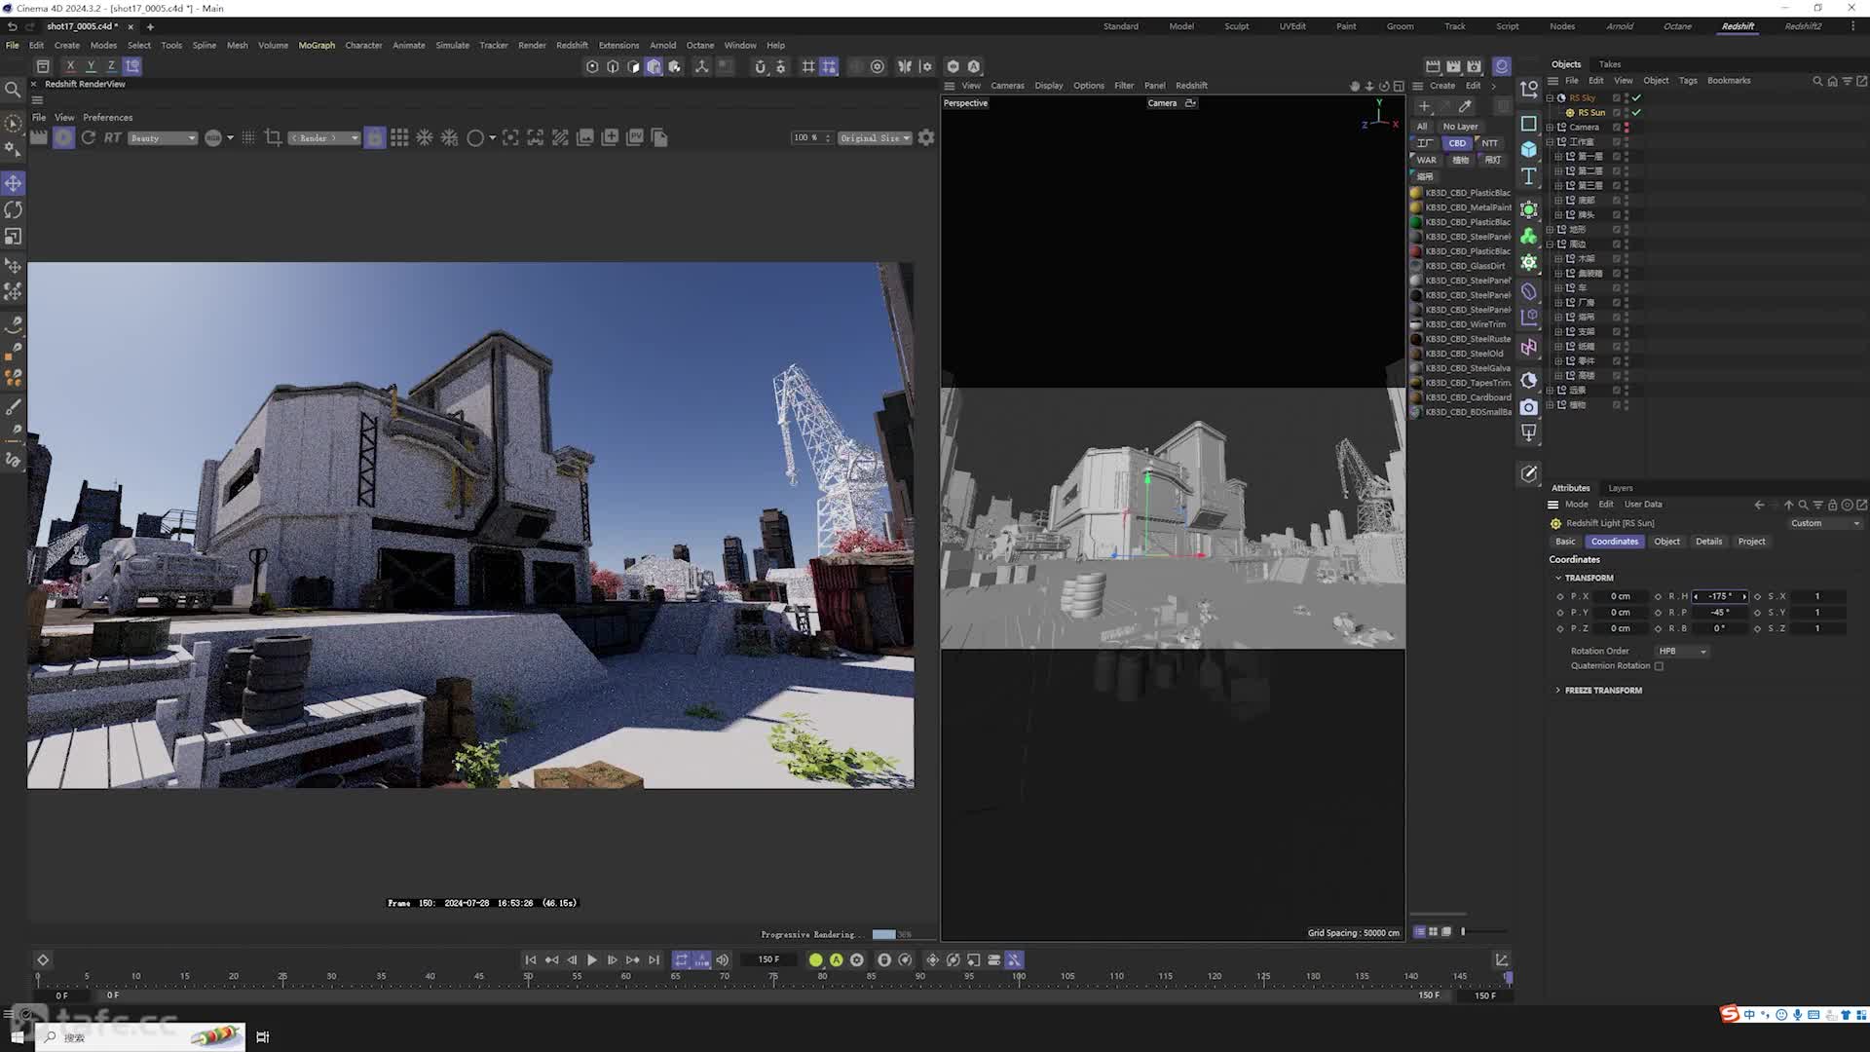Open the Original Size dropdown
The width and height of the screenshot is (1870, 1052).
pyautogui.click(x=875, y=138)
